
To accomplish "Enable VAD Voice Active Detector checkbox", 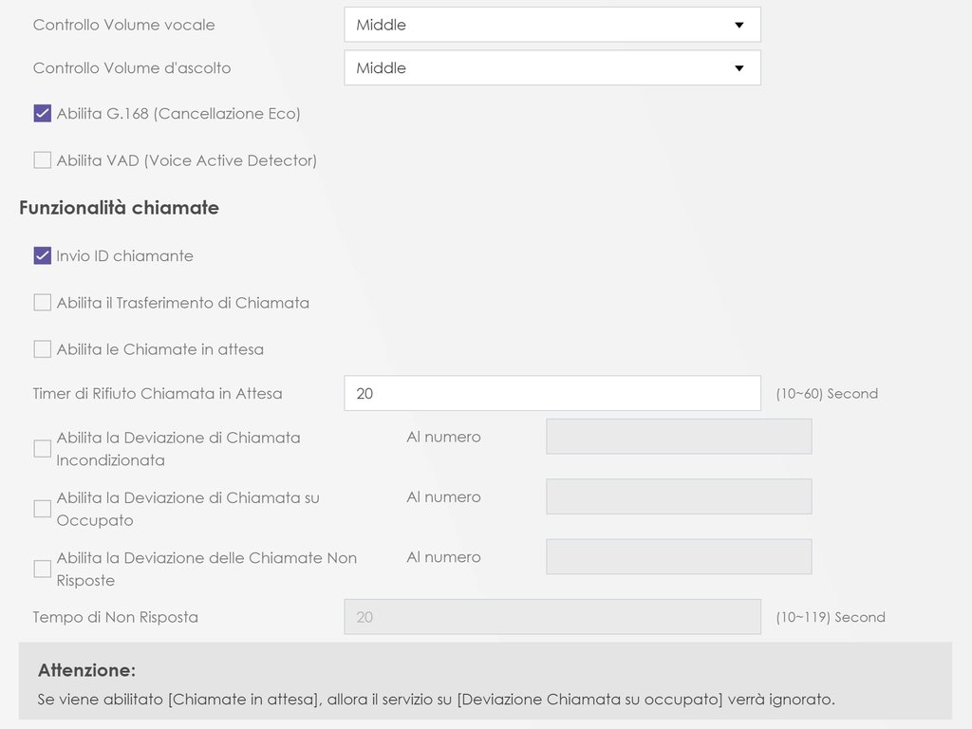I will (x=43, y=160).
